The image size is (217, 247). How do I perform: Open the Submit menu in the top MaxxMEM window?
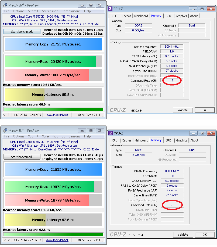(33, 11)
